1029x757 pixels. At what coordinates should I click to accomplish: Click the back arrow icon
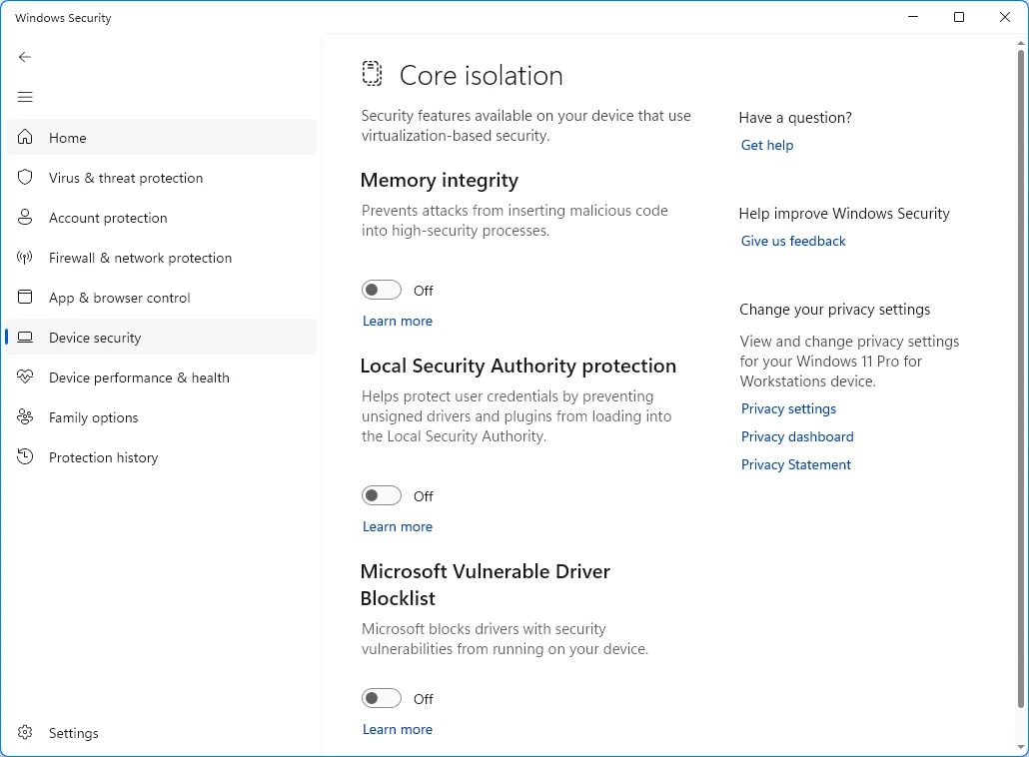(x=25, y=57)
